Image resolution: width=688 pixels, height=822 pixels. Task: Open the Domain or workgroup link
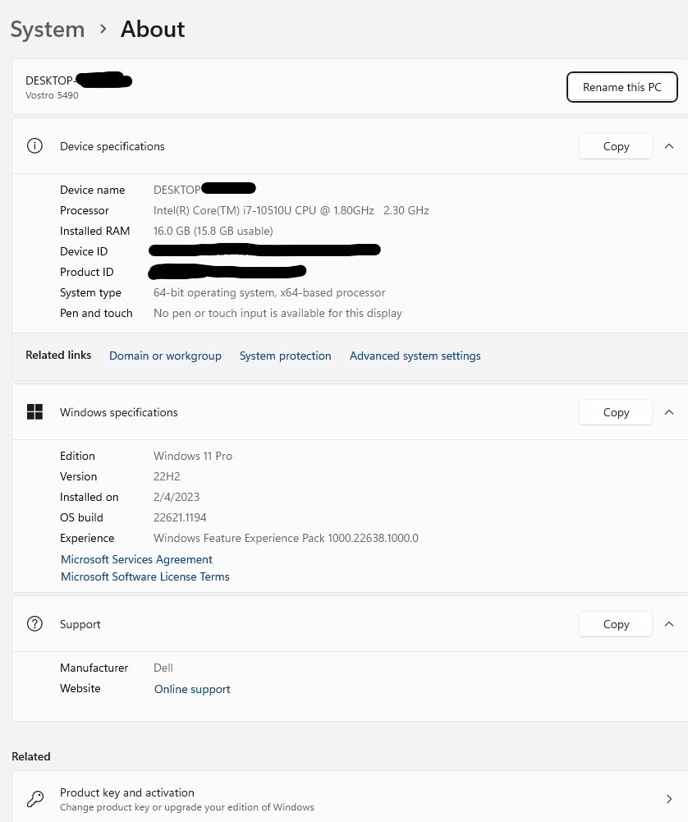point(165,356)
